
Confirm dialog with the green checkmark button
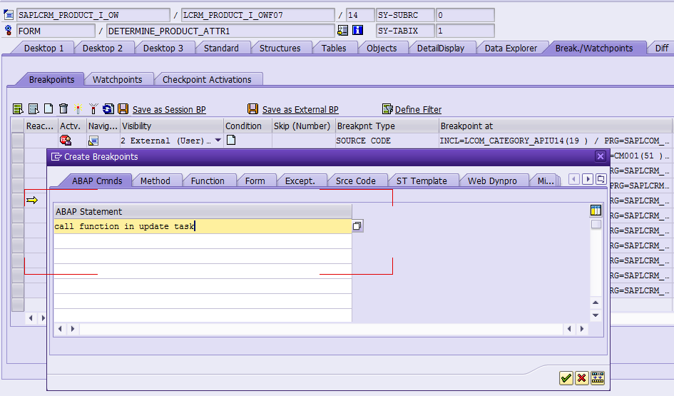coord(566,378)
